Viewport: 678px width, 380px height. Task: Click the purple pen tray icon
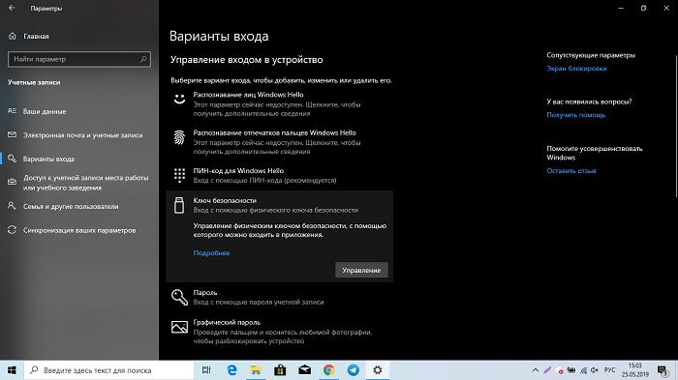point(547,370)
